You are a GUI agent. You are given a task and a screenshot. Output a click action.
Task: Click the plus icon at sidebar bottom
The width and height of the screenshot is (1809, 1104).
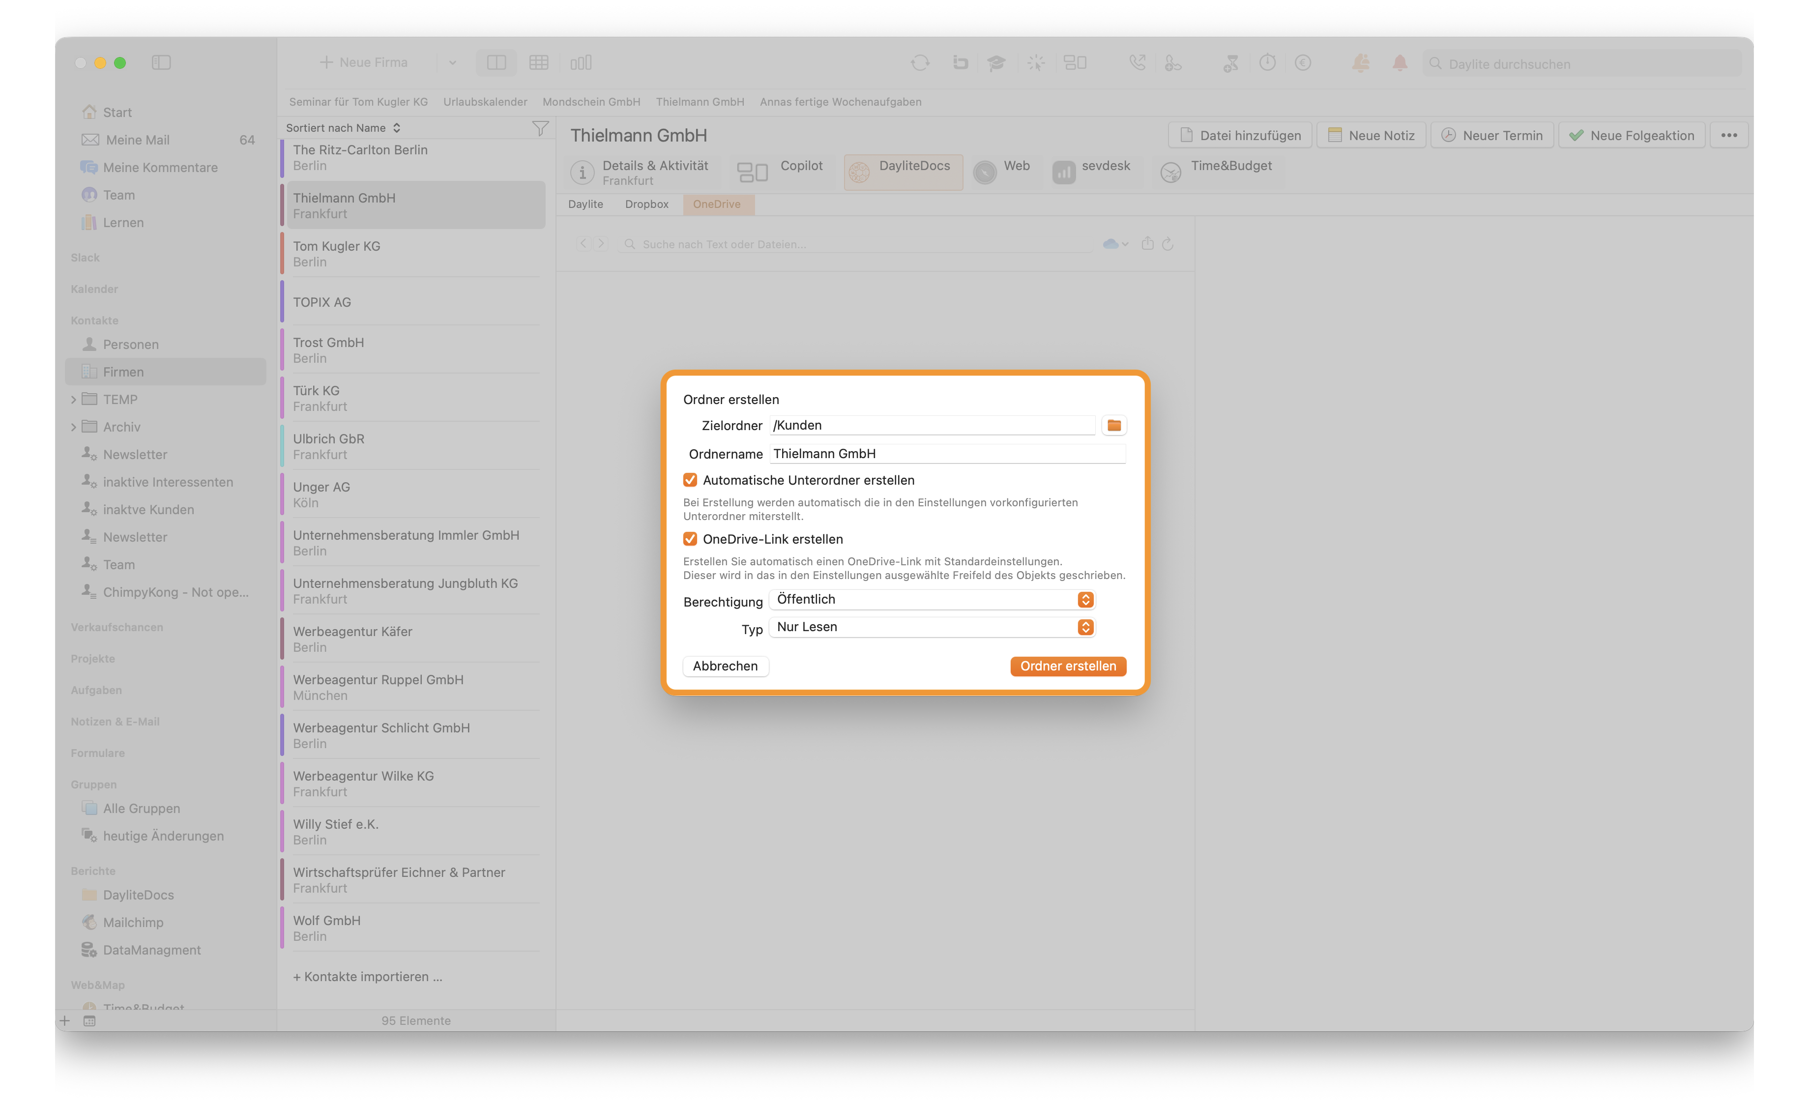(64, 1020)
